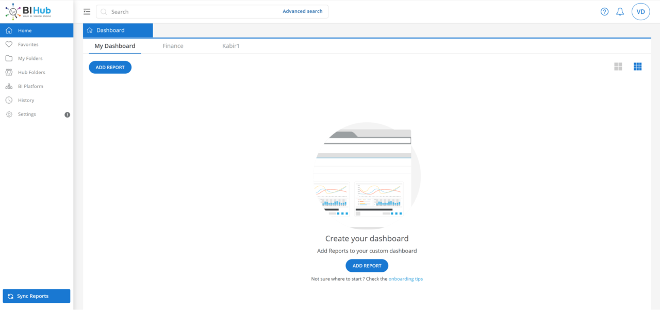Click the Favorites heart icon
This screenshot has width=660, height=310.
pos(9,44)
